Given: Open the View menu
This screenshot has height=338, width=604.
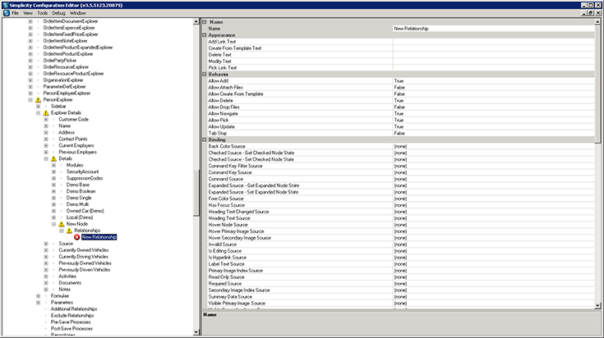Looking at the screenshot, I should coord(28,13).
